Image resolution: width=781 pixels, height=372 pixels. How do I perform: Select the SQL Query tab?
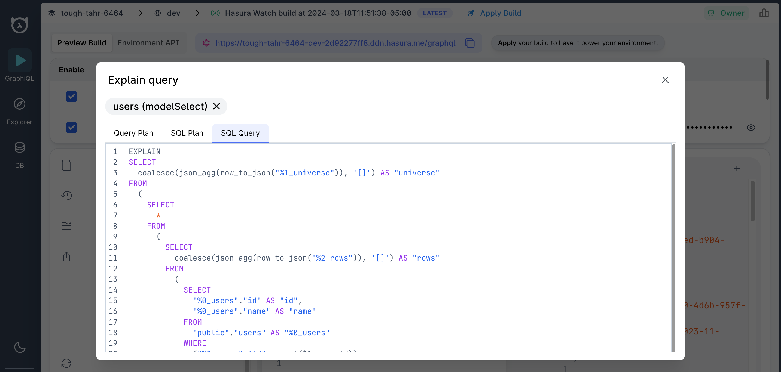click(x=240, y=133)
